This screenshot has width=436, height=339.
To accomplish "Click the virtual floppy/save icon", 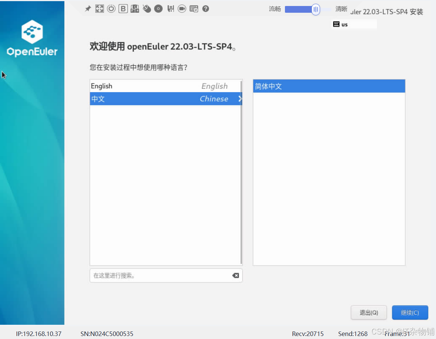I will click(171, 9).
